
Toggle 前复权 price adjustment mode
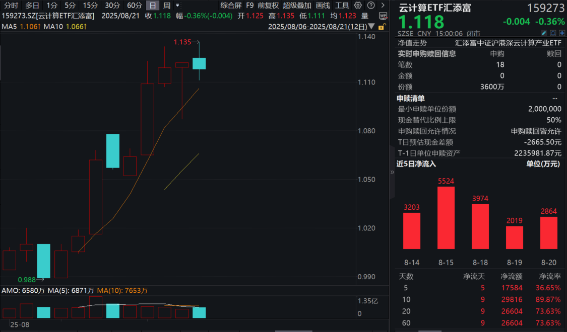(268, 6)
